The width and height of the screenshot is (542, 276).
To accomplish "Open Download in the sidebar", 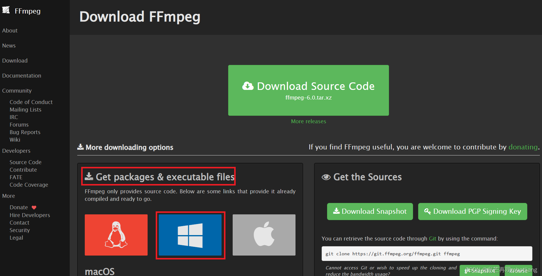I will click(15, 61).
